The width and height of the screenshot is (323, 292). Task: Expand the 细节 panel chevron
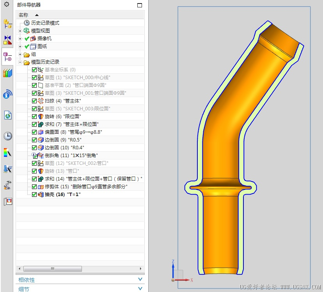click(x=140, y=288)
